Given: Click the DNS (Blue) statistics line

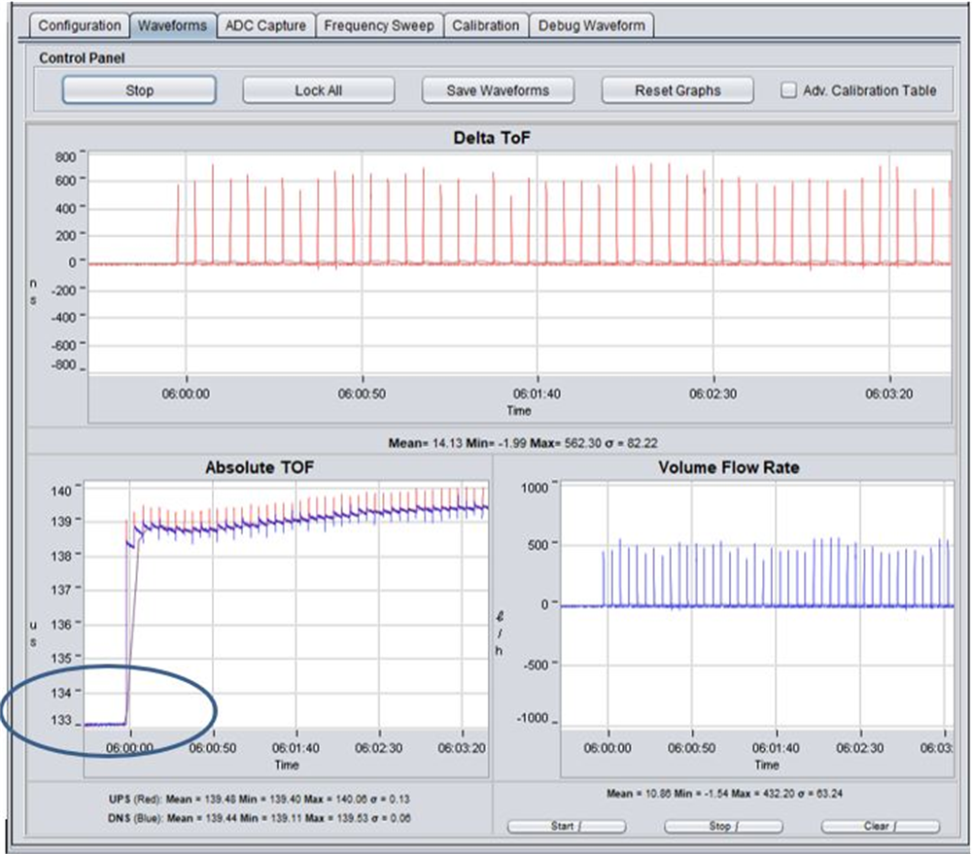Looking at the screenshot, I should (260, 819).
